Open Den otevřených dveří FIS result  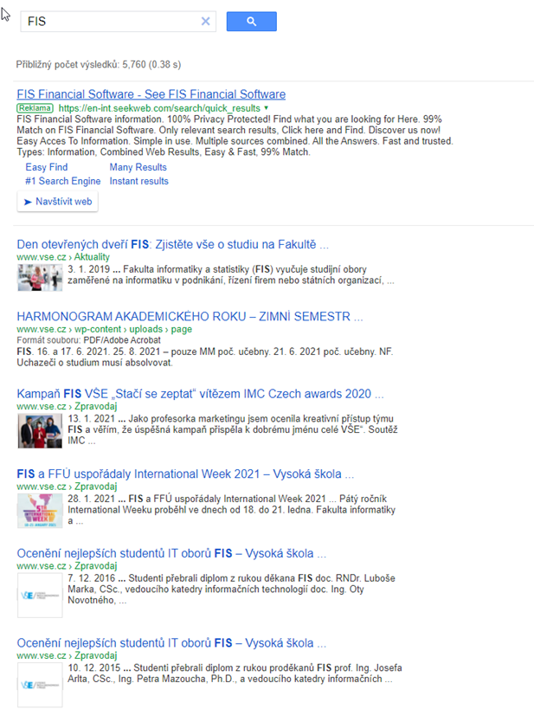(x=172, y=244)
